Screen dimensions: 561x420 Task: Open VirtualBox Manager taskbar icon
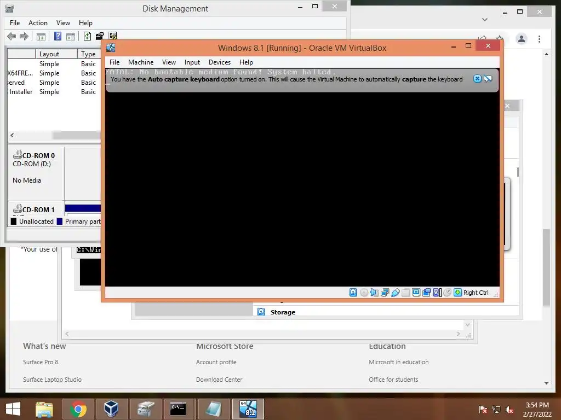click(111, 409)
